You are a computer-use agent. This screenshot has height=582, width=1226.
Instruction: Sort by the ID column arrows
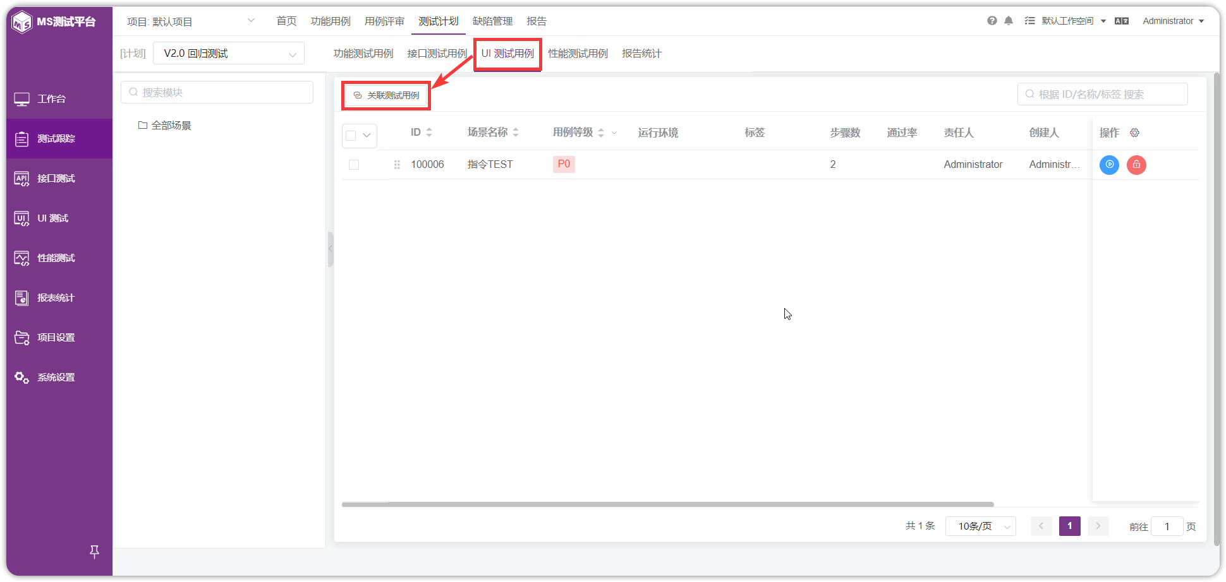(x=429, y=133)
